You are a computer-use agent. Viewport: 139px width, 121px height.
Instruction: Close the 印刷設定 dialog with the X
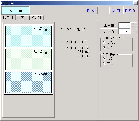(x=135, y=3)
